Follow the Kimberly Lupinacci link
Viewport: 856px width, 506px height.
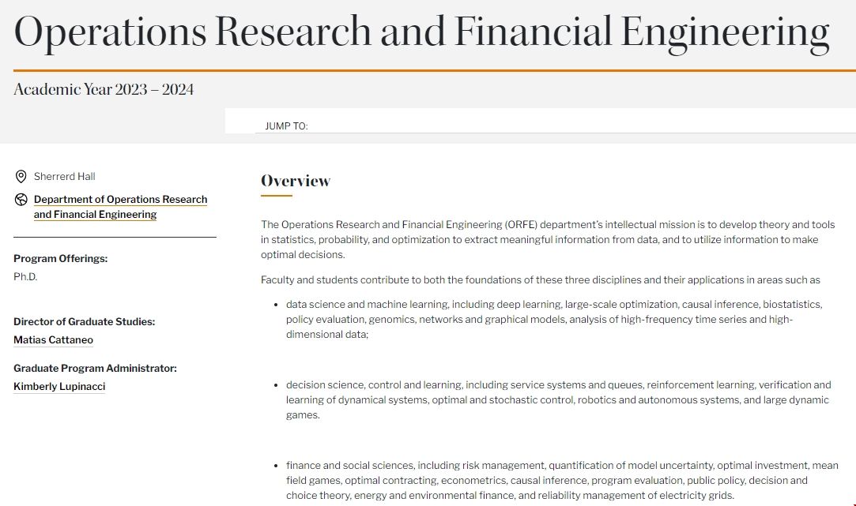coord(59,387)
